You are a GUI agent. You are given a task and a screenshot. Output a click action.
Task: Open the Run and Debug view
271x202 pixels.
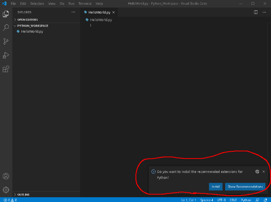6,55
